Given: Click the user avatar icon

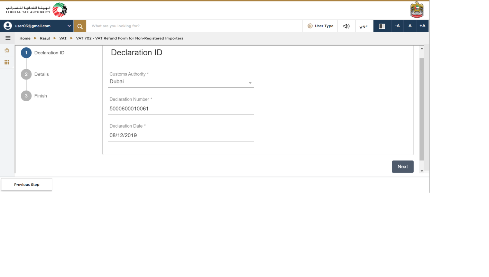Looking at the screenshot, I should point(8,26).
